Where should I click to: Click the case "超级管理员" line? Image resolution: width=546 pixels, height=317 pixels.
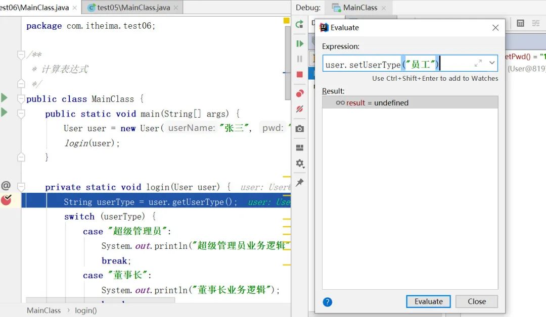pyautogui.click(x=127, y=231)
